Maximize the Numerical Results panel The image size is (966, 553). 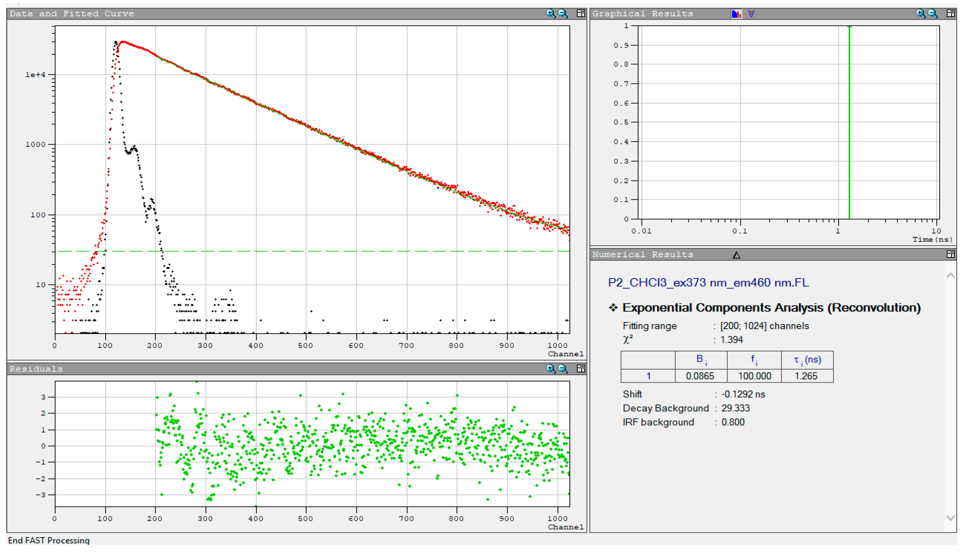pyautogui.click(x=951, y=254)
